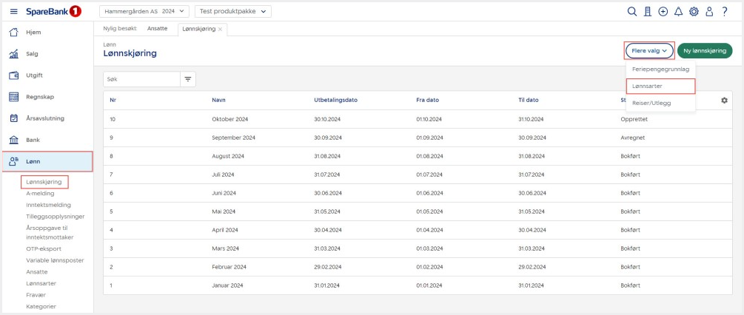The height and width of the screenshot is (315, 744).
Task: Open A-melding in the sidebar
Action: [40, 193]
